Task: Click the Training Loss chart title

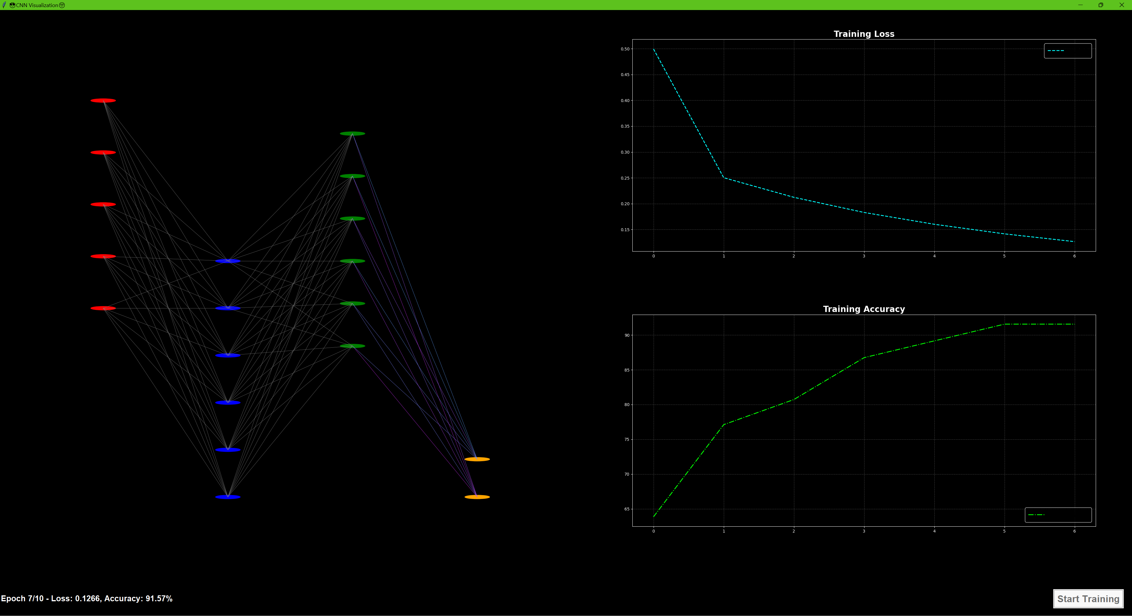Action: 864,34
